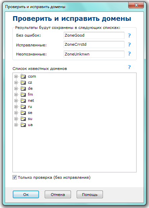Image resolution: width=149 pixels, height=208 pixels.
Task: Click the help icon for known domains list
Action: (129, 67)
